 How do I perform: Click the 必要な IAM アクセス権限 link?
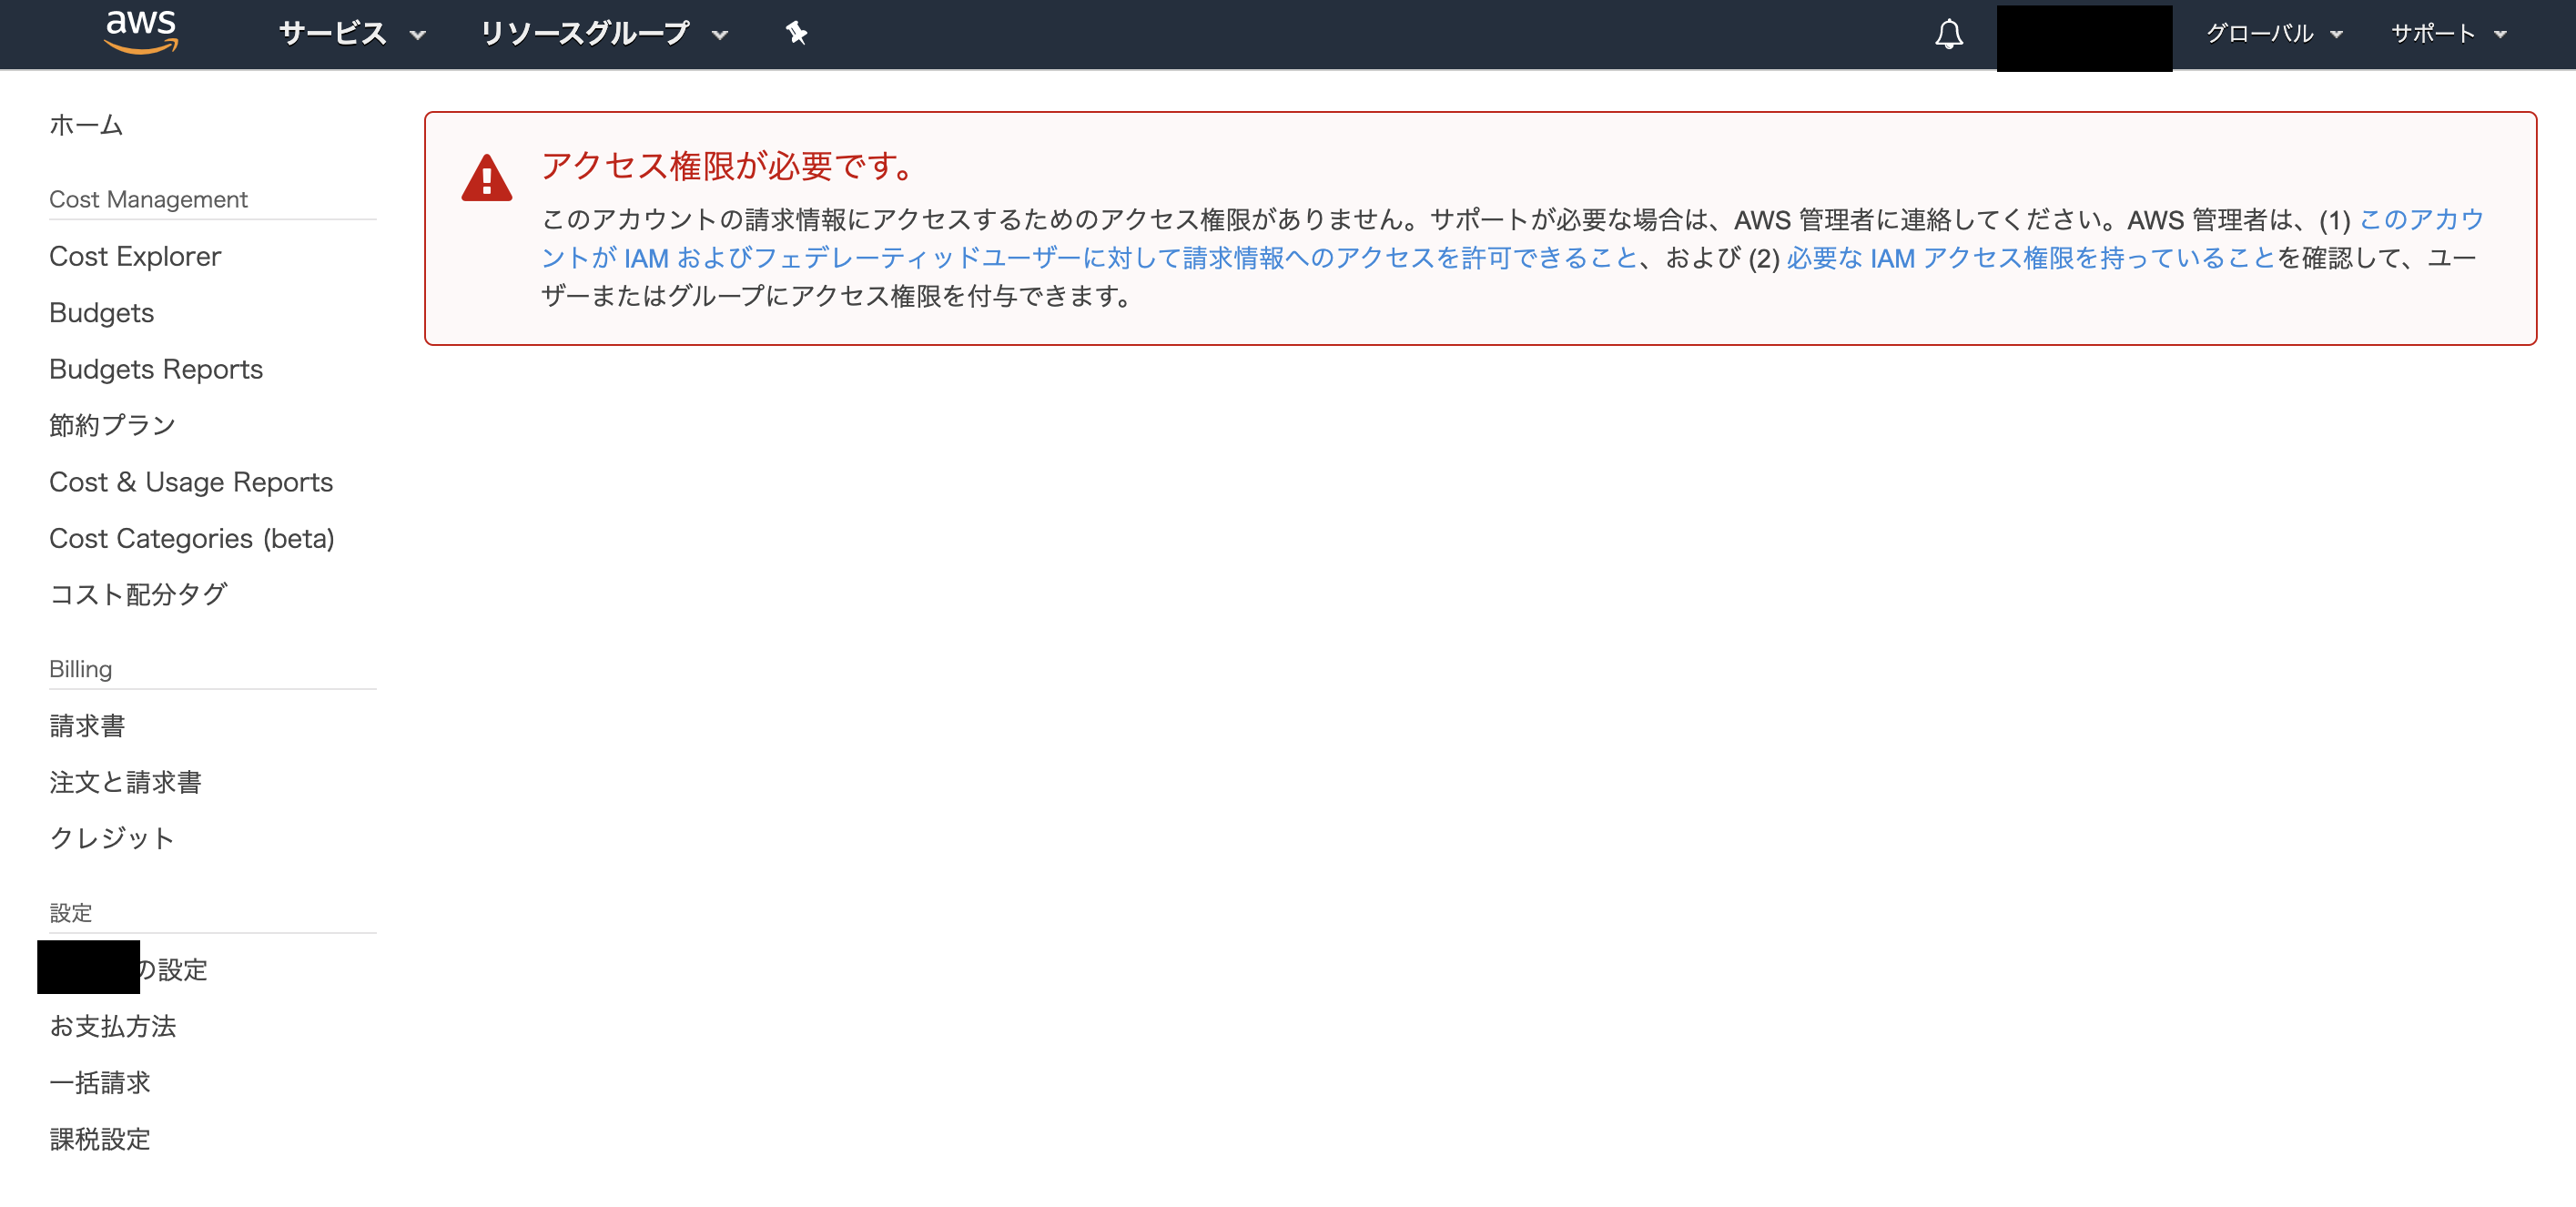click(x=2030, y=258)
